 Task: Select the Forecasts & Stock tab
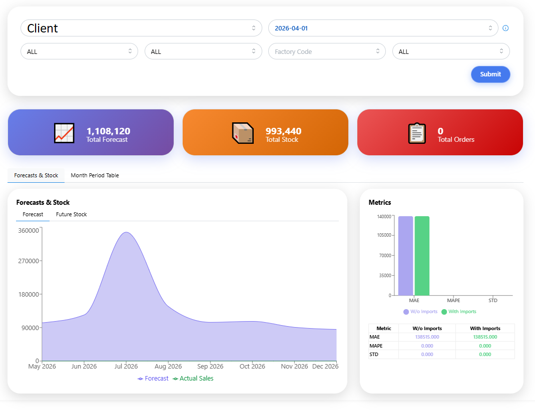point(36,175)
